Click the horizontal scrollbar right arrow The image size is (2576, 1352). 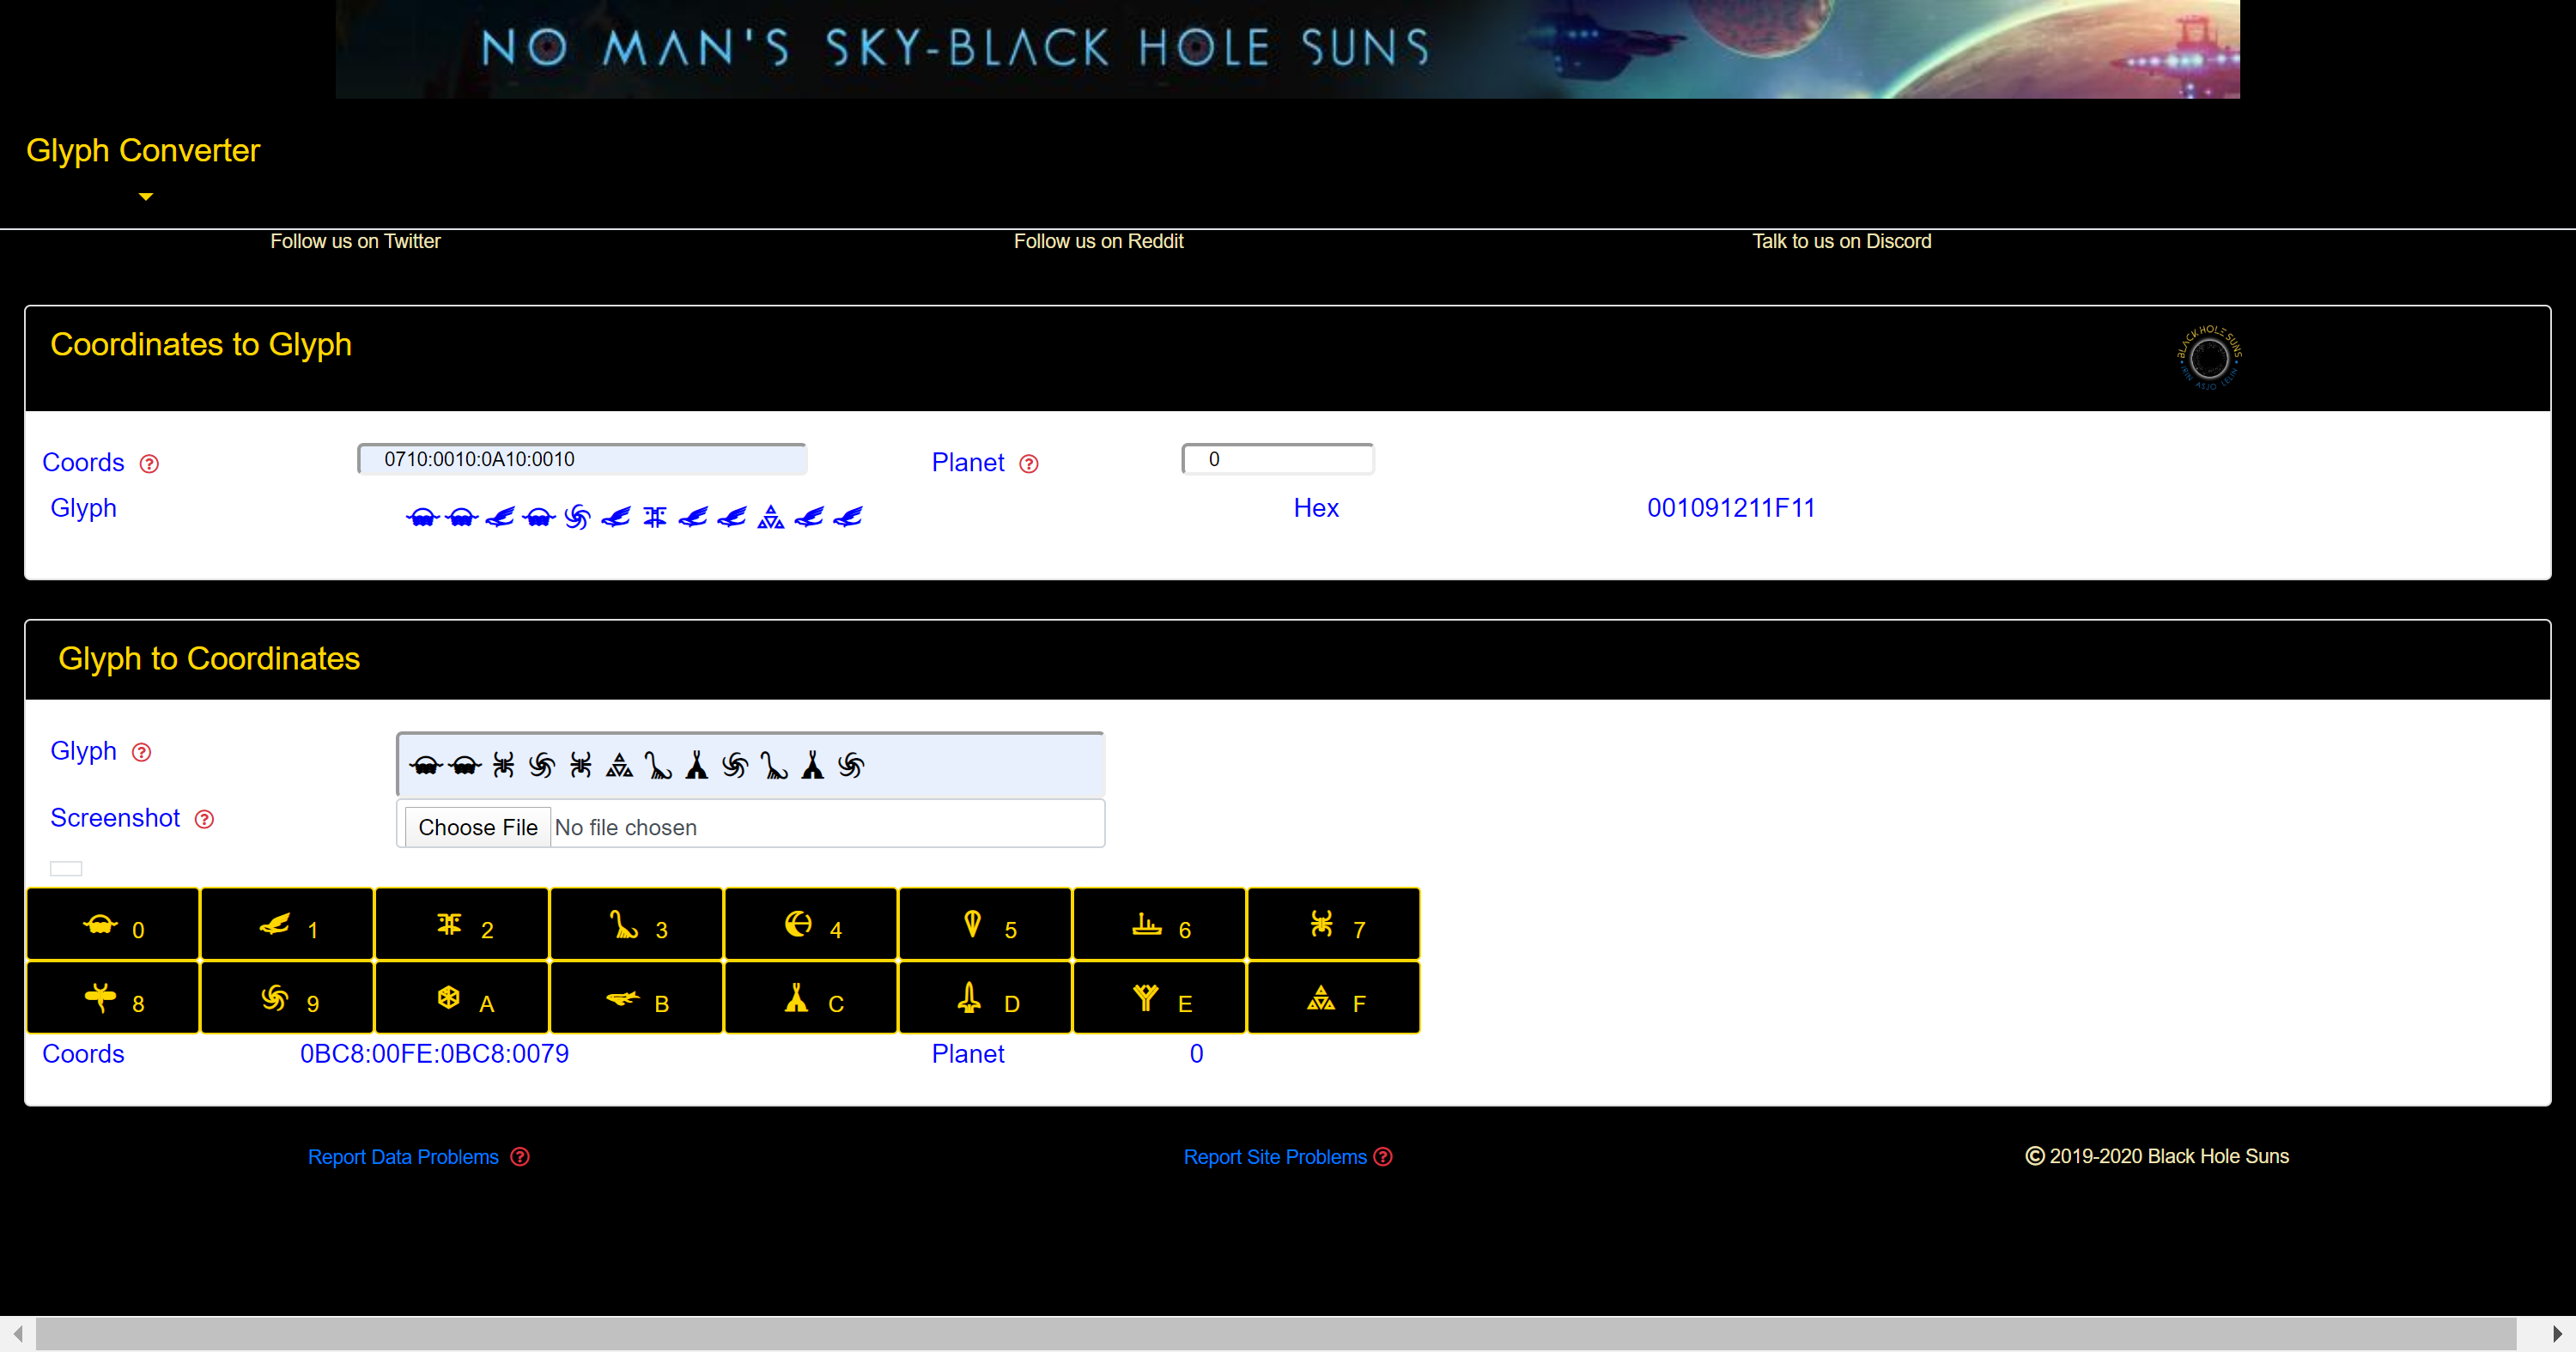(2556, 1334)
